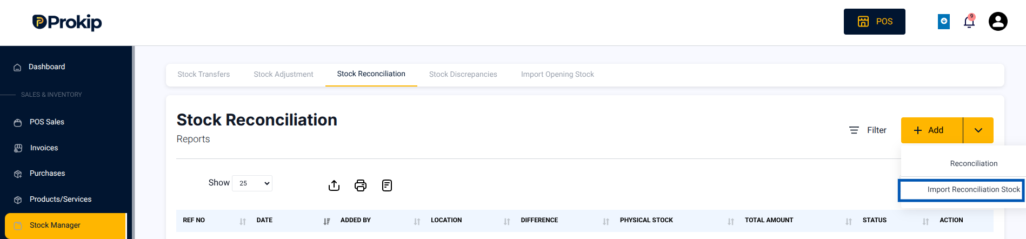
Task: Open the notifications bell
Action: (969, 22)
